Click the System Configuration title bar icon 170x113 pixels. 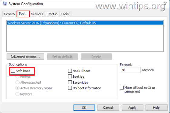pyautogui.click(x=5, y=4)
